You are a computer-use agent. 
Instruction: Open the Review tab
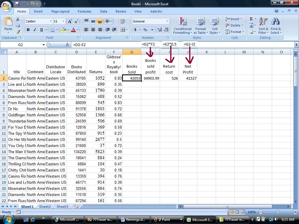click(121, 11)
